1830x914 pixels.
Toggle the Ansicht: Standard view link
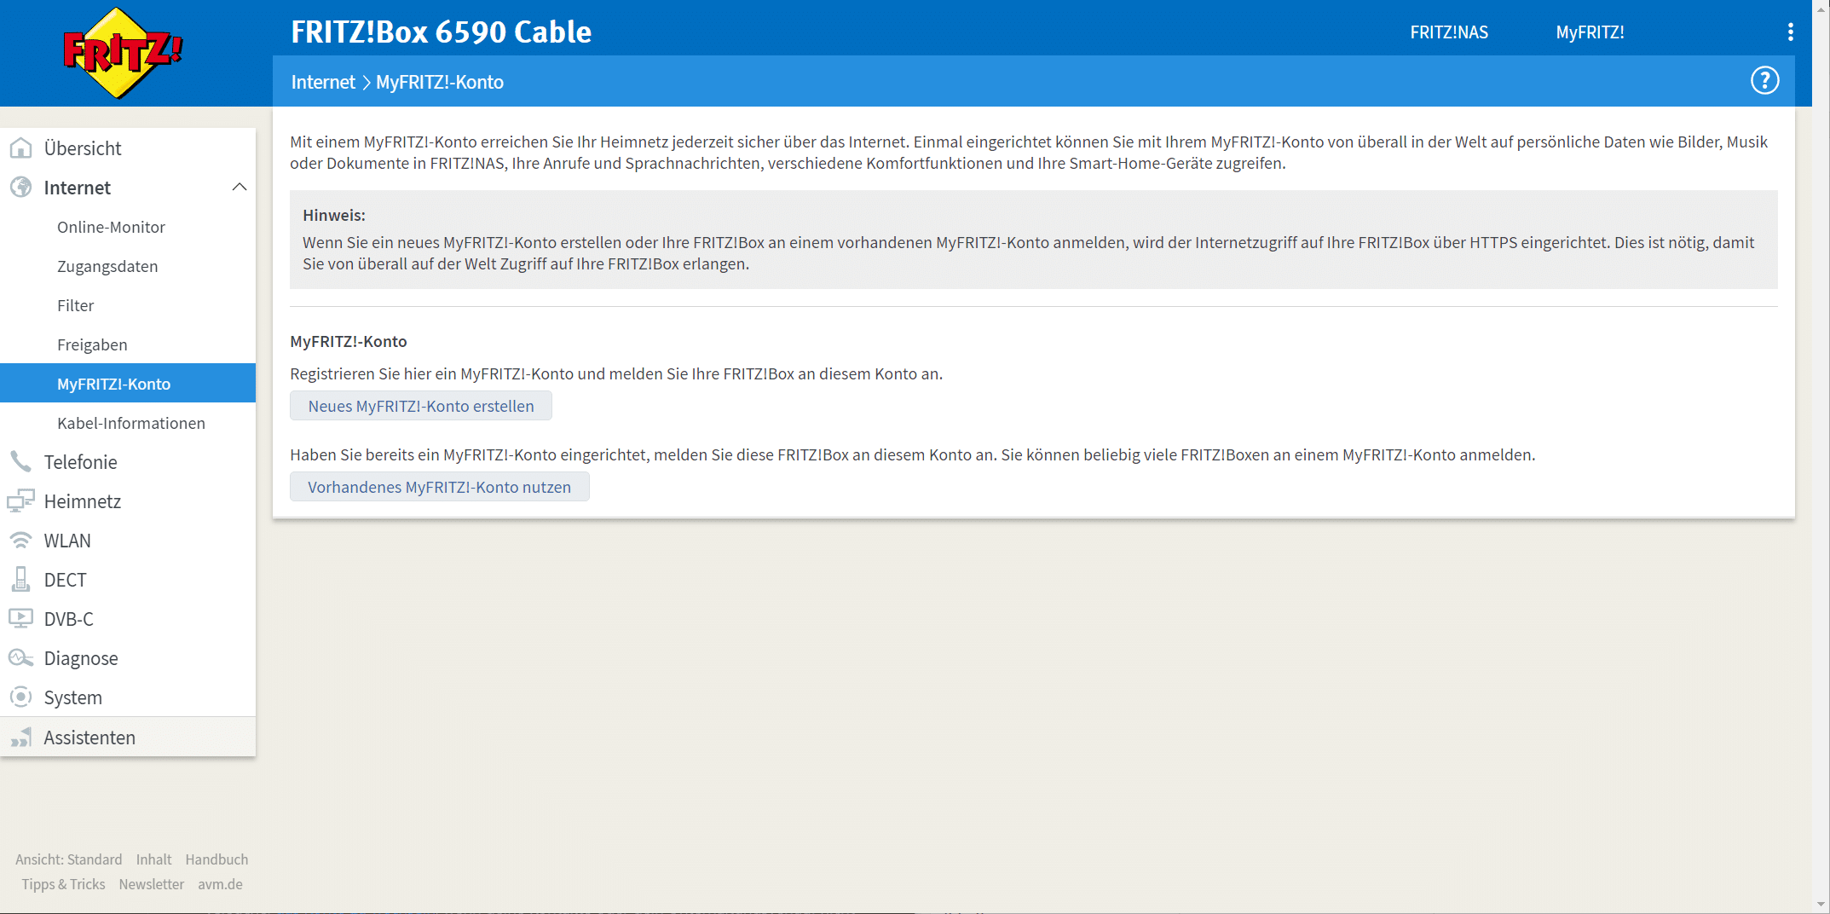pos(68,859)
